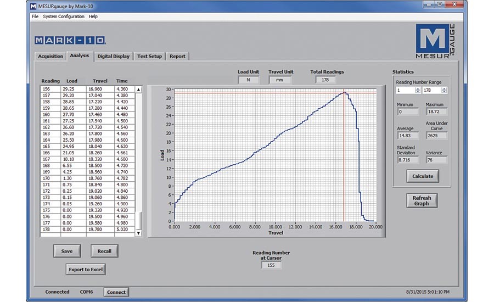Open the Help menu
This screenshot has width=494, height=302.
[93, 16]
